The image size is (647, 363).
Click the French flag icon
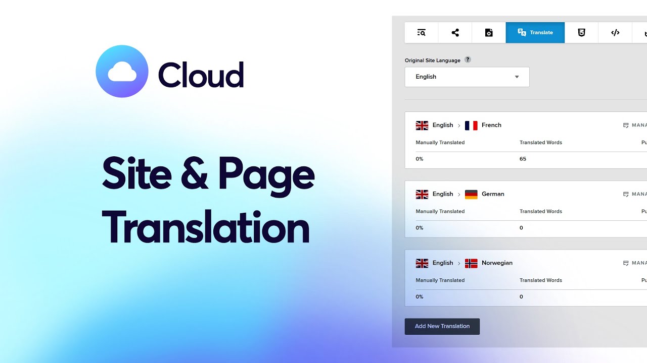(x=471, y=126)
